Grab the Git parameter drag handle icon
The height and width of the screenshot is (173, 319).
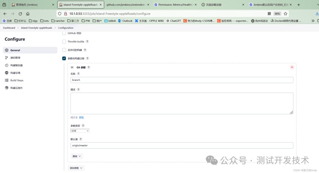pyautogui.click(x=72, y=67)
